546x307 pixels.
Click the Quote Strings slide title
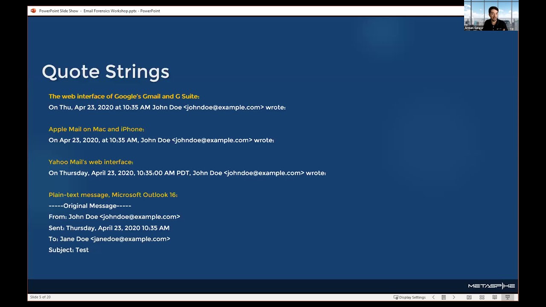coord(105,72)
